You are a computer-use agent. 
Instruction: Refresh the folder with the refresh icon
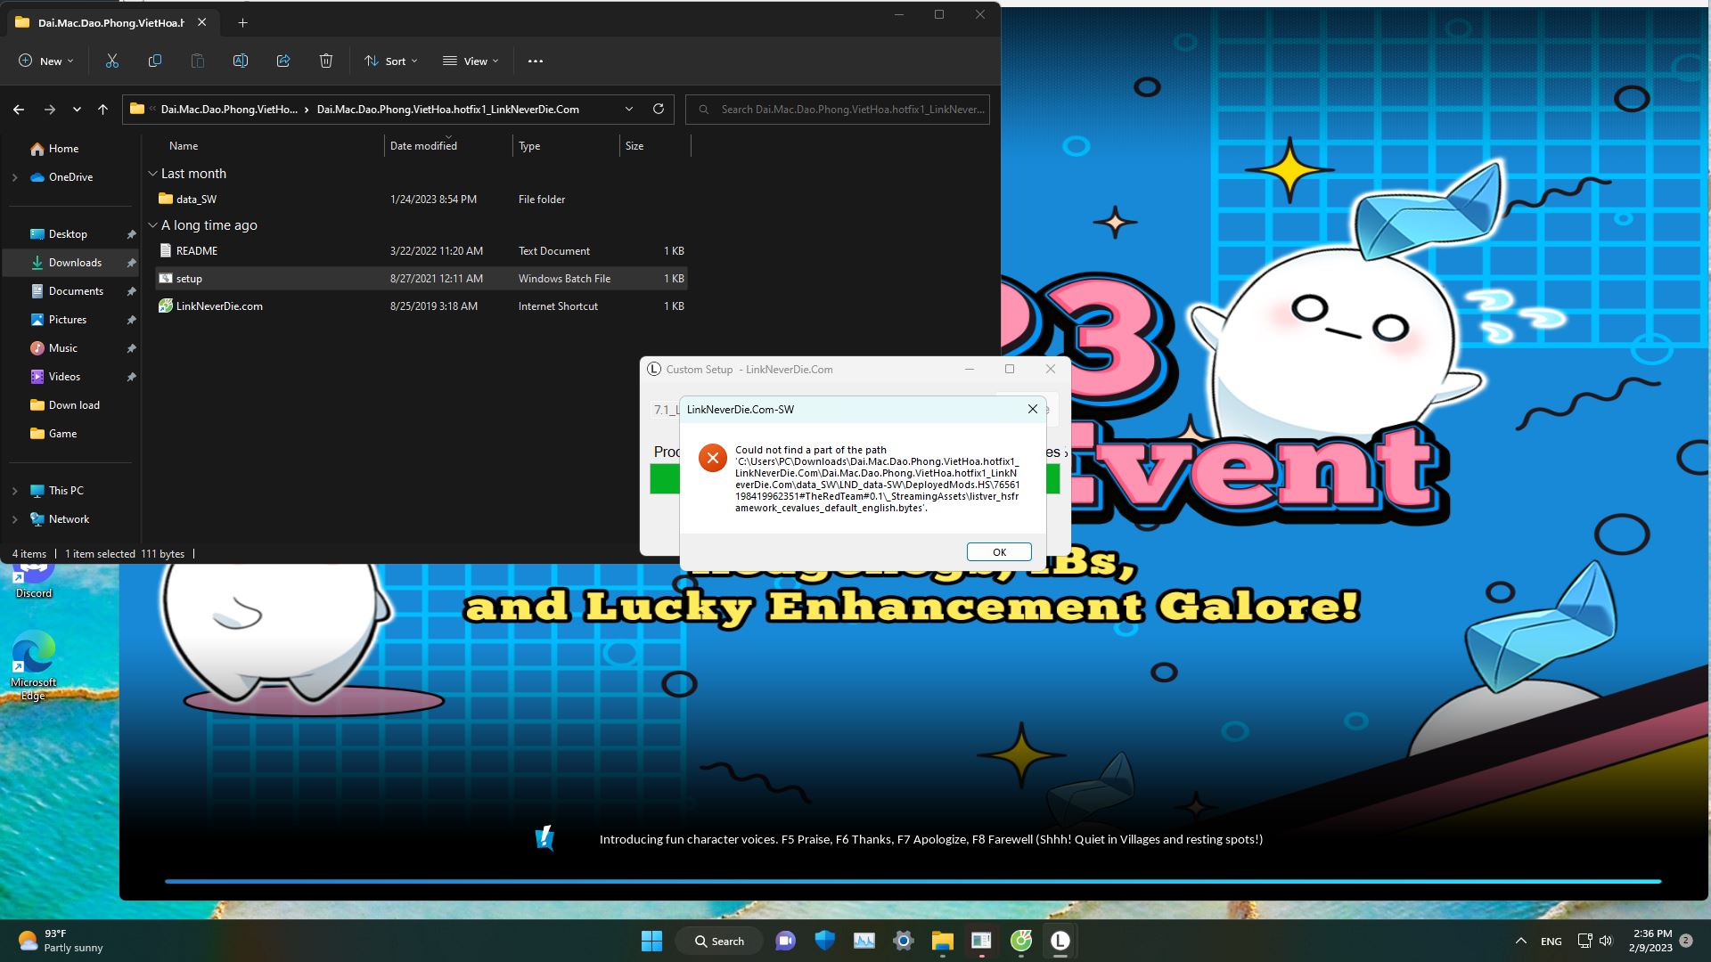tap(659, 109)
